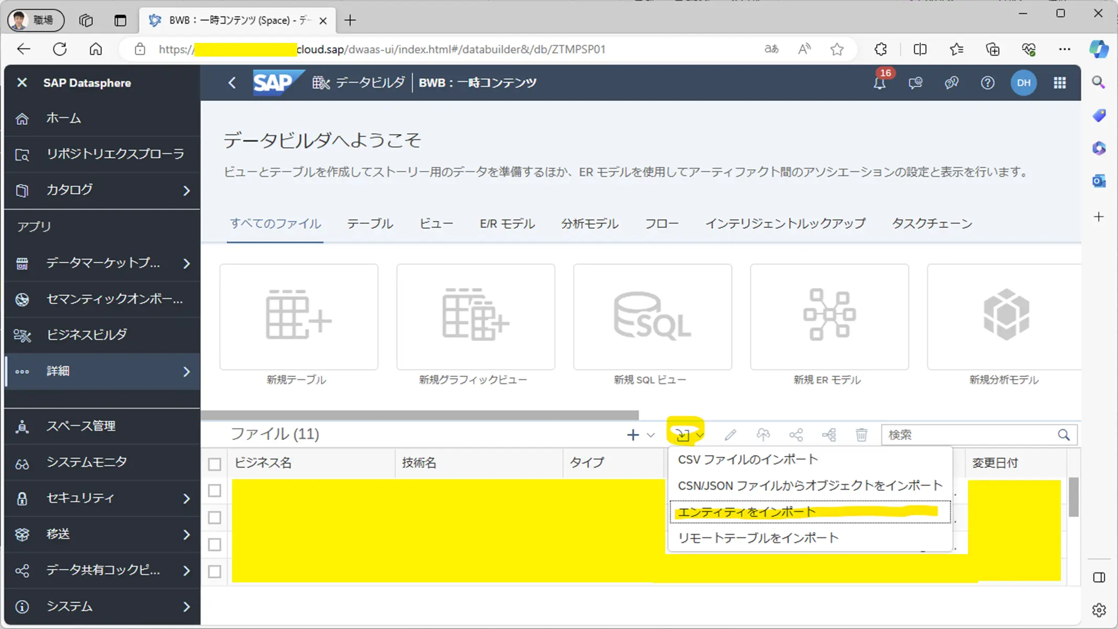
Task: Click the connected-users icon in the header
Action: 951,83
